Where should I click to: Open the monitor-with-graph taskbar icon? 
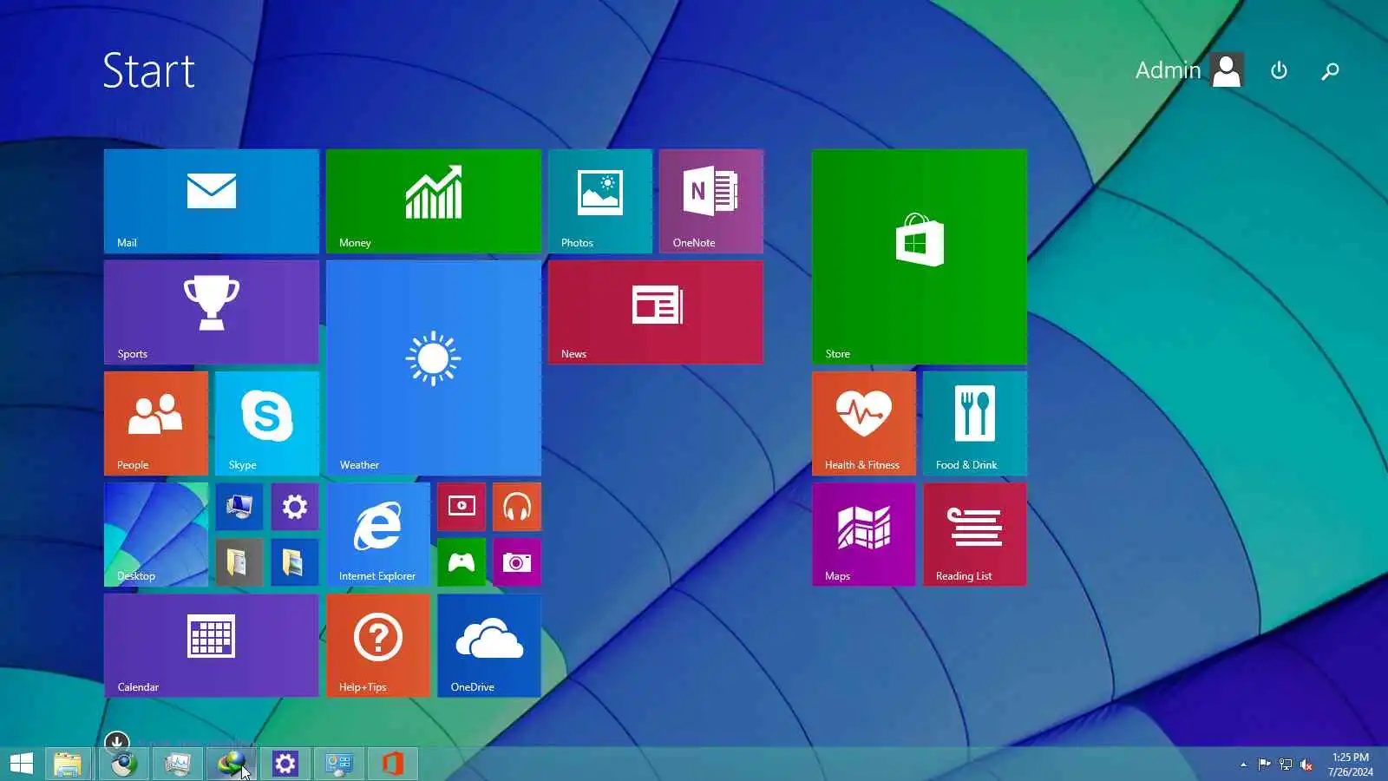click(177, 764)
